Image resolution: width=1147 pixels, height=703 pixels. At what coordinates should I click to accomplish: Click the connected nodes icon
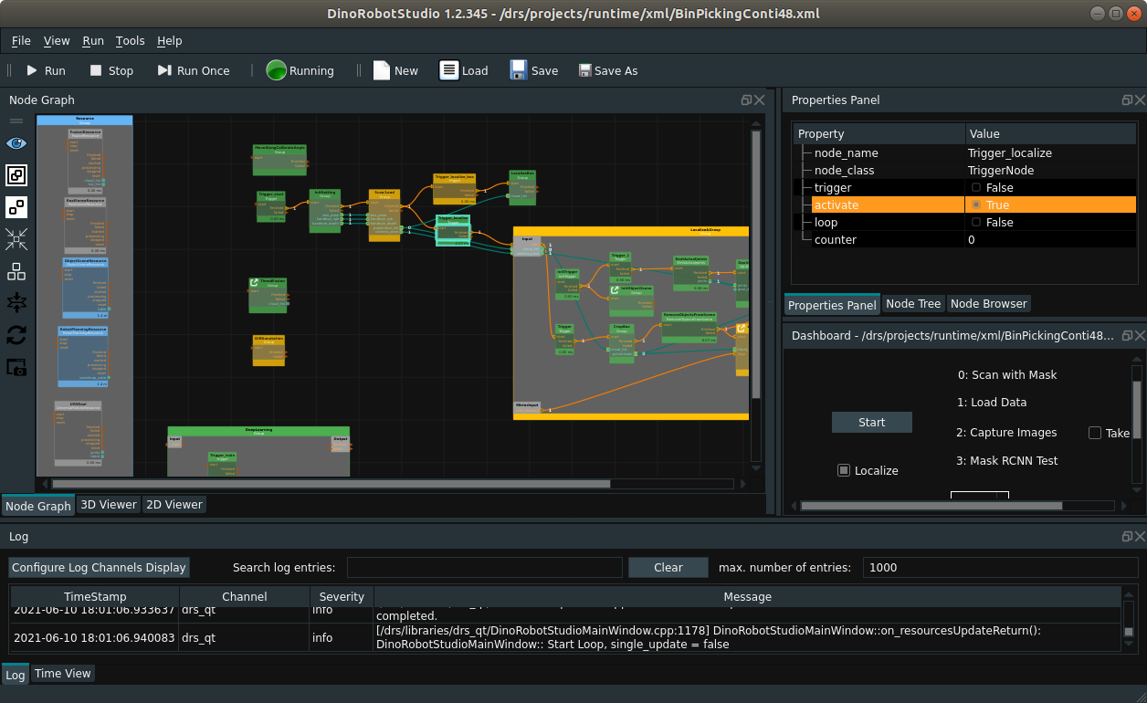point(16,207)
